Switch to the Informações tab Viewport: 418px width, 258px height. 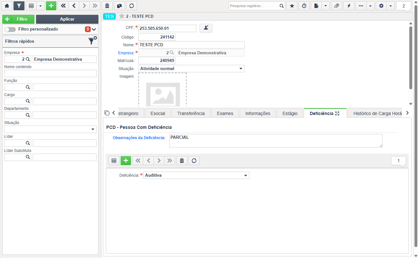(258, 113)
